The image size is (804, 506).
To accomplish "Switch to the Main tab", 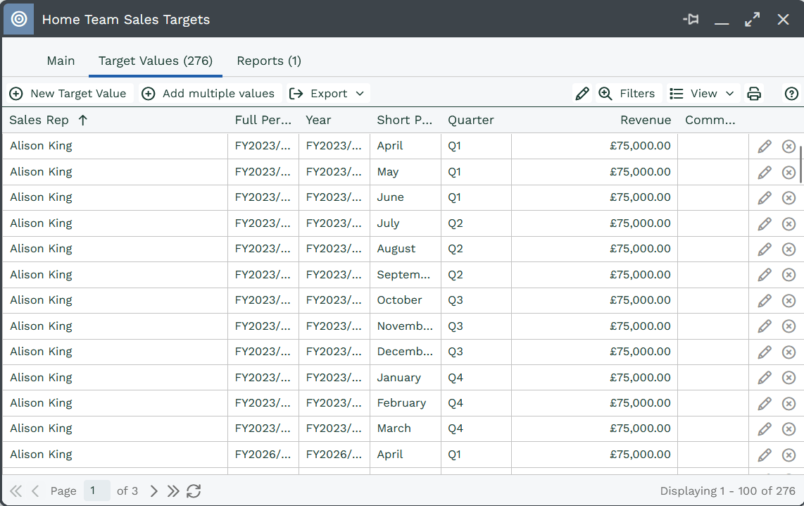I will 61,61.
